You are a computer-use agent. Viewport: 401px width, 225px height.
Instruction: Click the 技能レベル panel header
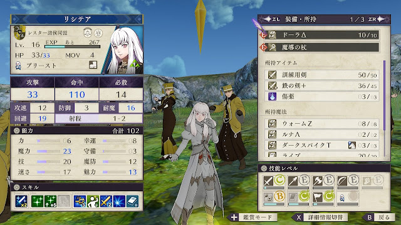[324, 168]
